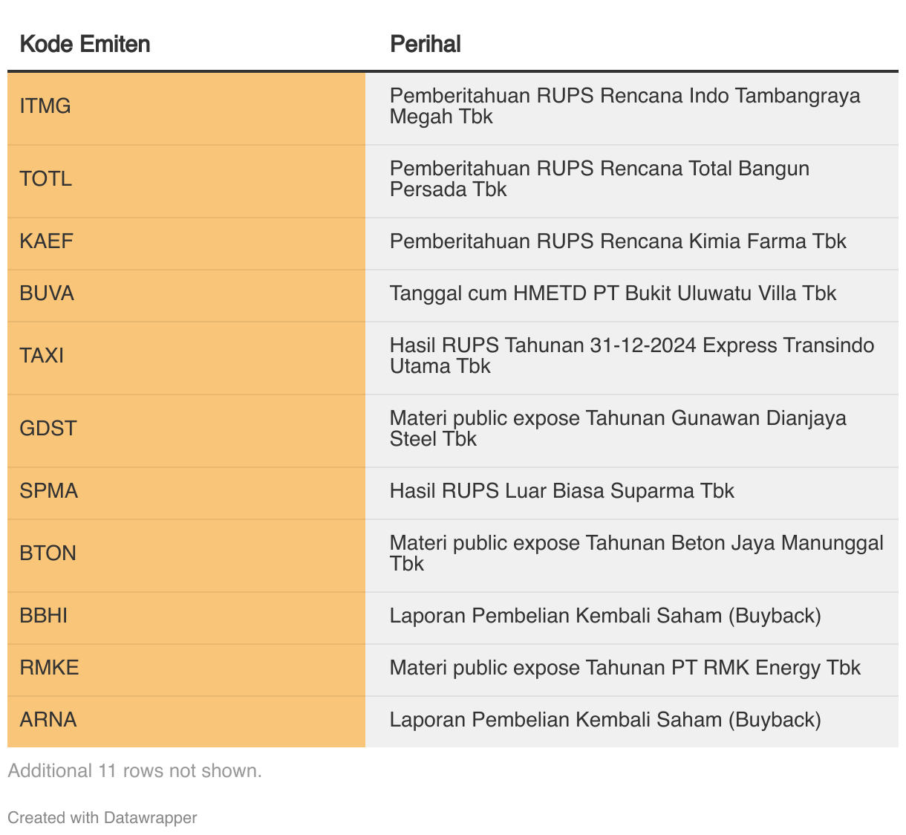Click Pemberitahuan RUPS Rencana Kimia Farma text
The width and height of the screenshot is (906, 835).
coord(618,241)
